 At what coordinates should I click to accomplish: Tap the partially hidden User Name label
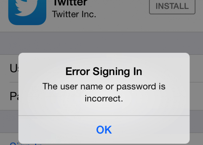coord(14,68)
